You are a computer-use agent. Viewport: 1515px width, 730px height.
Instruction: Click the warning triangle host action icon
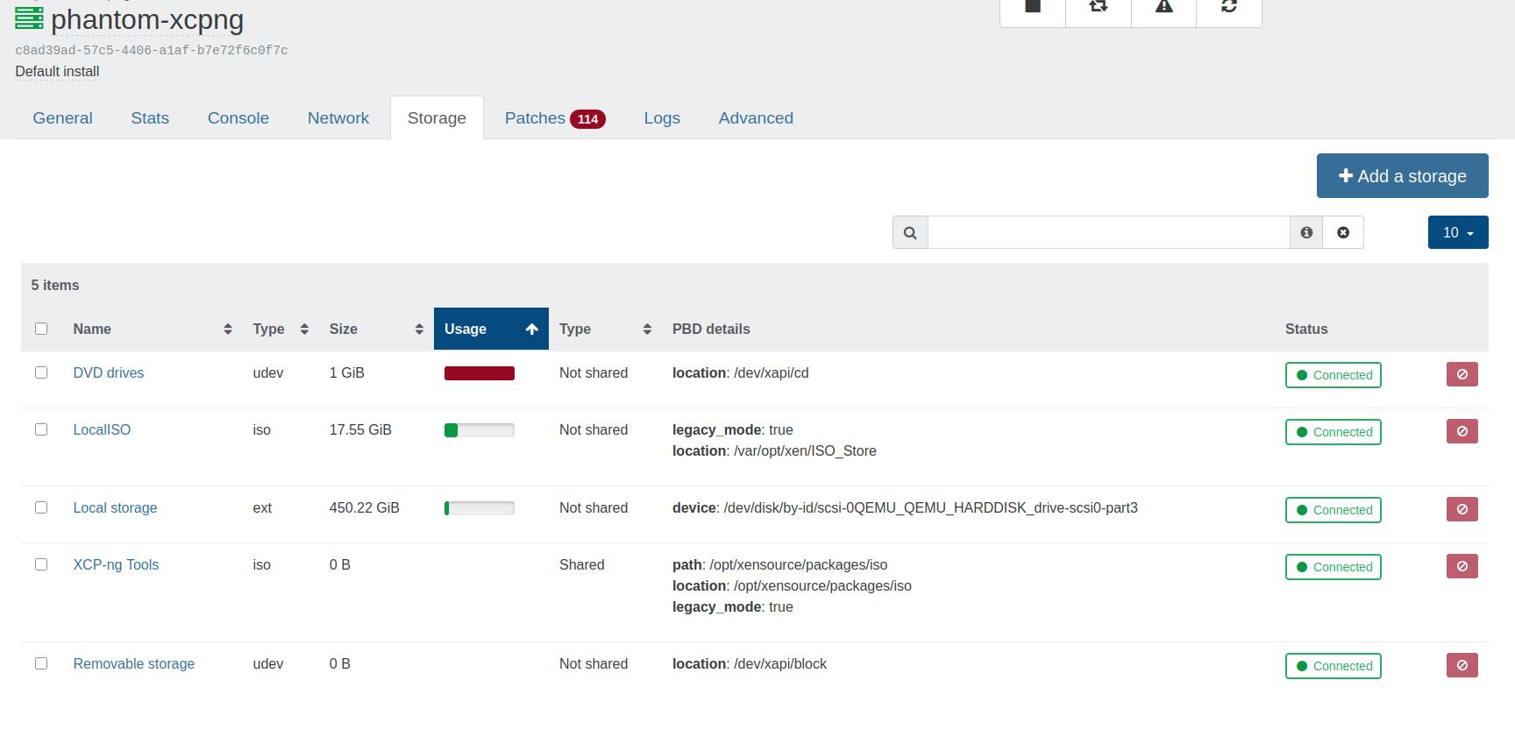[1163, 8]
